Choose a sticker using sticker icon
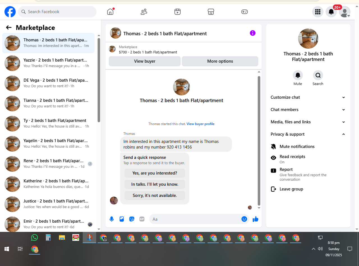The height and width of the screenshot is (266, 359). (132, 219)
